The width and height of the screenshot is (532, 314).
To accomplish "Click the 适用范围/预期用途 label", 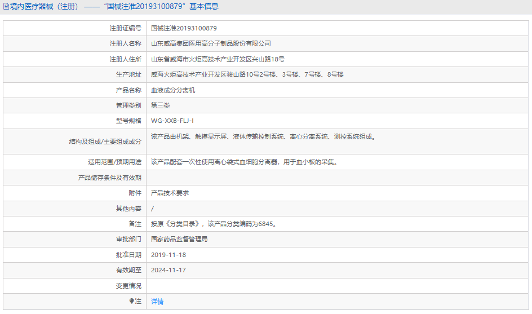I will pyautogui.click(x=114, y=162).
